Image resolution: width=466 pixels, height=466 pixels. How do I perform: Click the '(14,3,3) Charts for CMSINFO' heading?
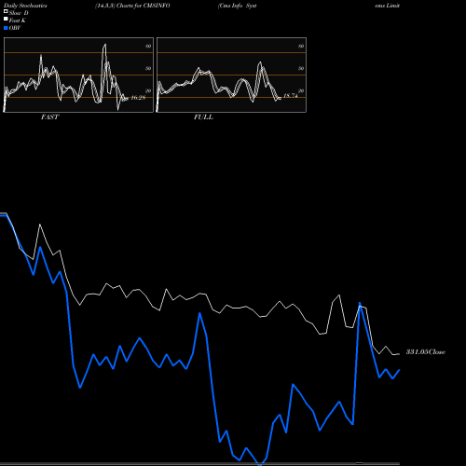132,6
